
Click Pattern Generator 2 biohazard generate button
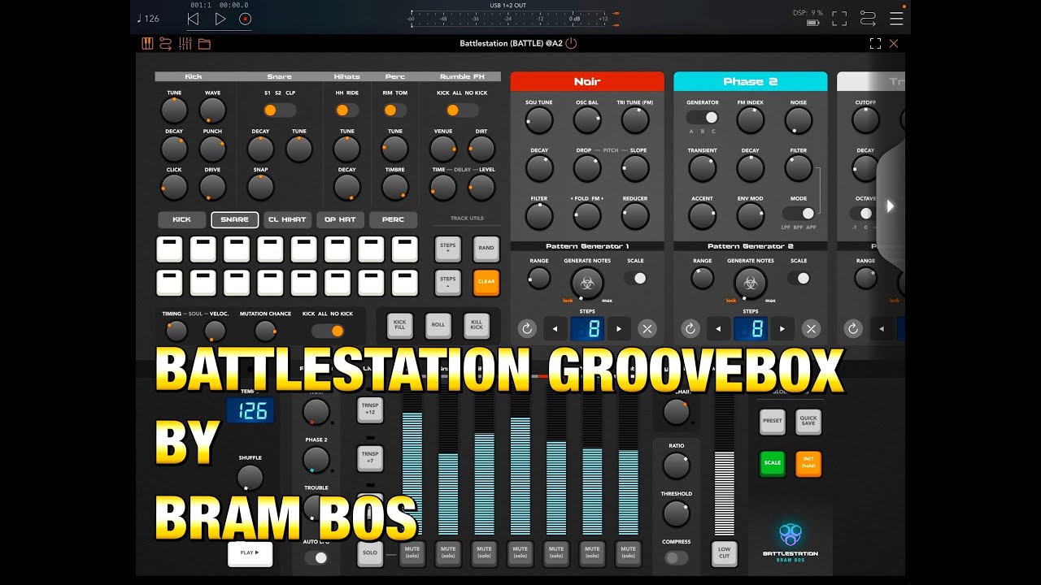(x=750, y=283)
